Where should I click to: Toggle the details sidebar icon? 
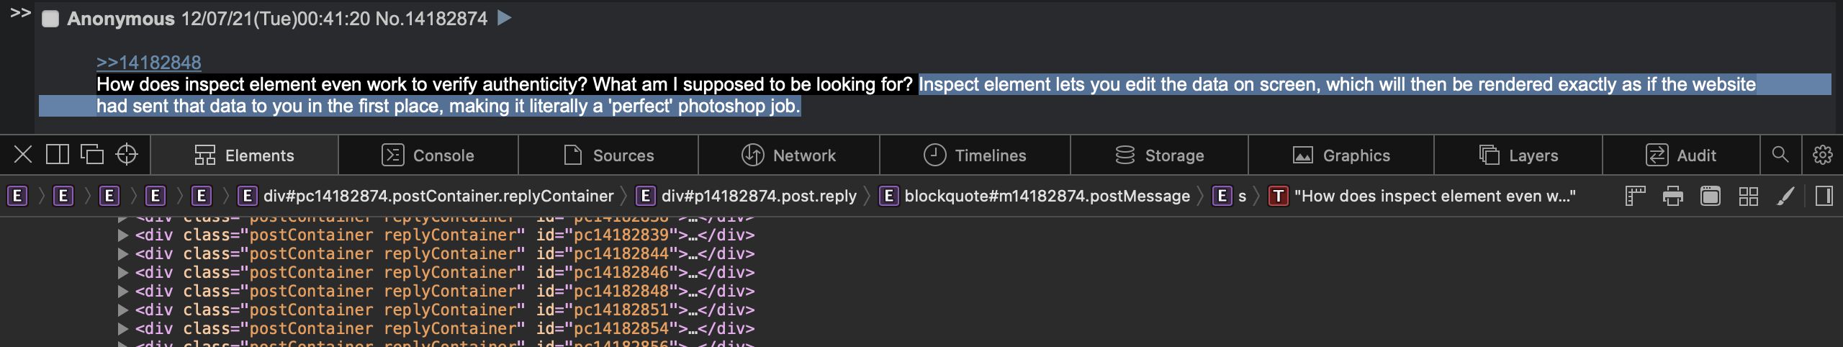click(1824, 196)
